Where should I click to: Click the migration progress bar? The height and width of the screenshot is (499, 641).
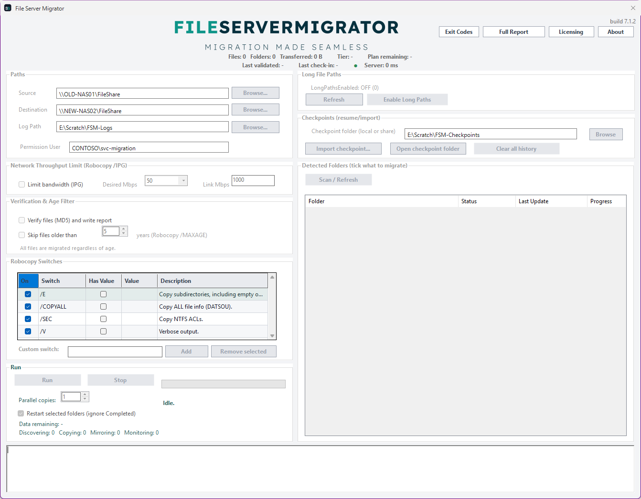[224, 384]
